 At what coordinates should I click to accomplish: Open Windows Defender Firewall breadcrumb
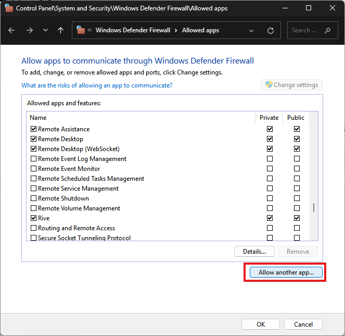133,30
